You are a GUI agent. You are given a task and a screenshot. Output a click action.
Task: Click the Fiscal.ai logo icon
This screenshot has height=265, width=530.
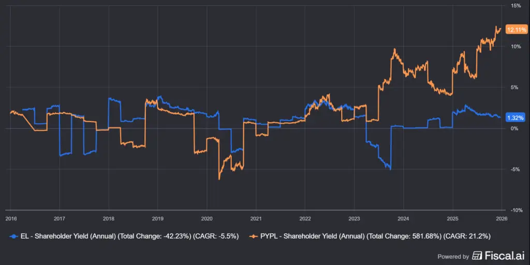(477, 256)
